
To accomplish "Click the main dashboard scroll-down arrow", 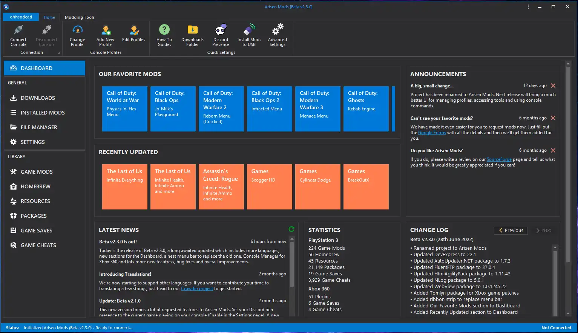I will pyautogui.click(x=568, y=313).
